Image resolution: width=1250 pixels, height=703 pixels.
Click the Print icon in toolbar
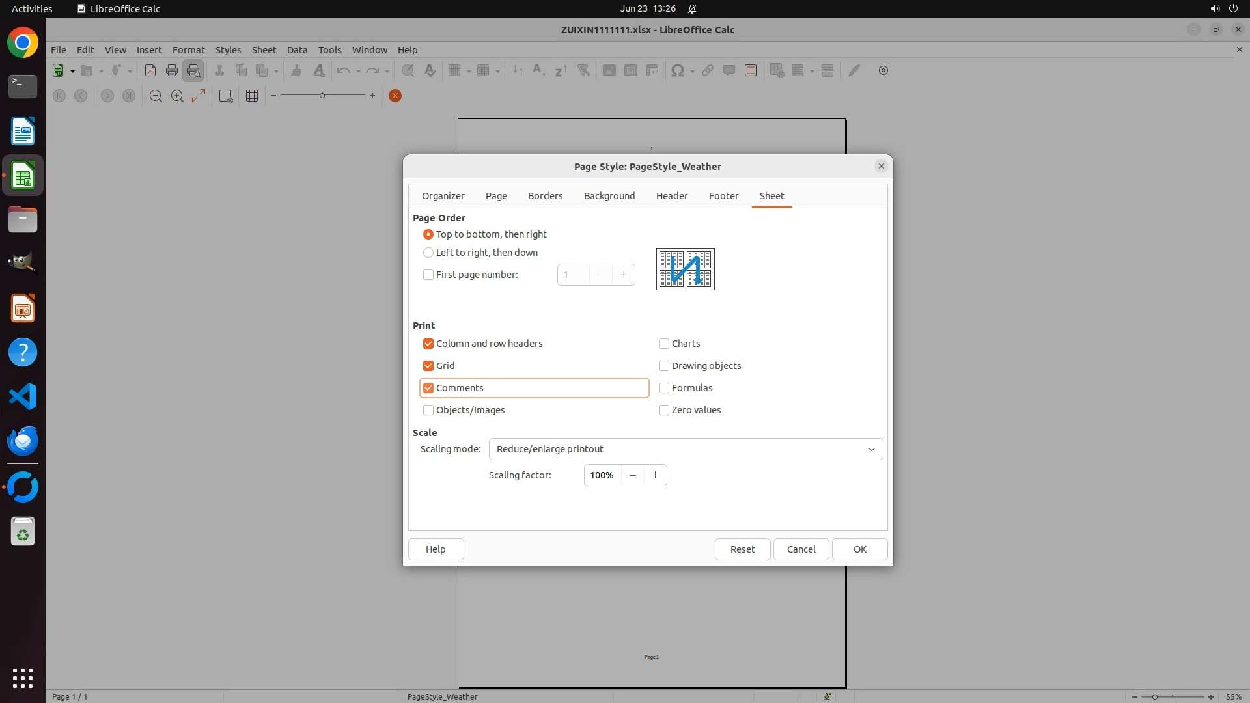171,71
